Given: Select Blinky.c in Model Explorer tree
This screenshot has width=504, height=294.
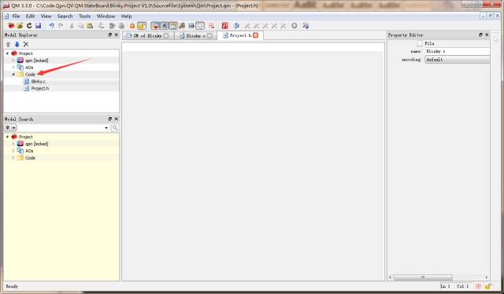Looking at the screenshot, I should pyautogui.click(x=39, y=82).
